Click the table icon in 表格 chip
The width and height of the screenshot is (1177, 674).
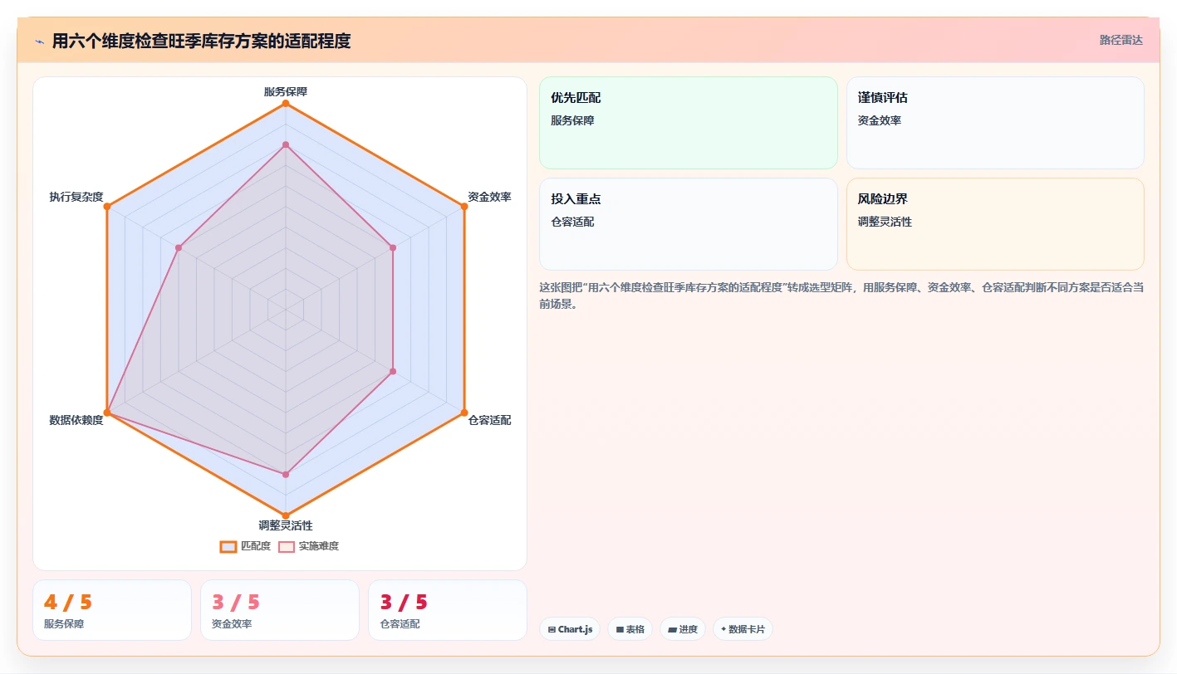(x=620, y=630)
